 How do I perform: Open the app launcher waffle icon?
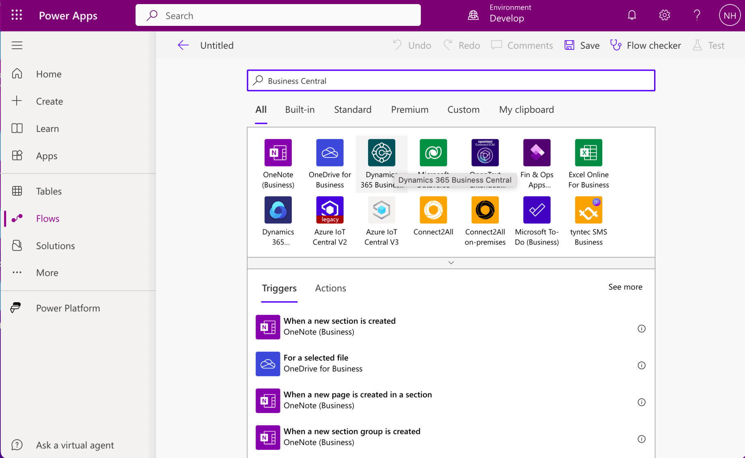click(17, 15)
